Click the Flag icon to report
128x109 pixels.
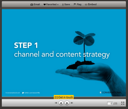(x=75, y=4)
